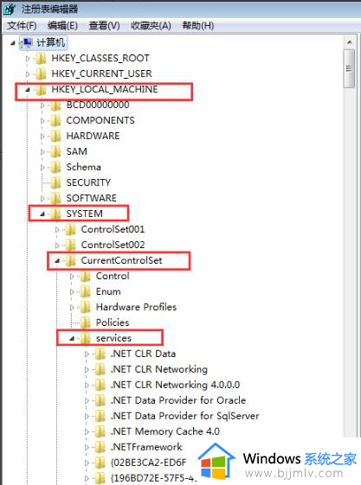Screen dimensions: 361x485
Task: Click the SOFTWARE folder icon
Action: click(x=55, y=198)
